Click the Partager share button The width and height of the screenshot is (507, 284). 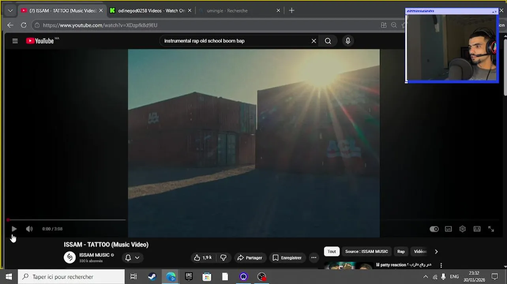click(x=250, y=258)
